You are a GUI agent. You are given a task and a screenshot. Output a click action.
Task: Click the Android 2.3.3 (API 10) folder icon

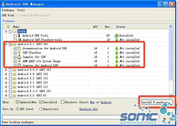pos(15,91)
